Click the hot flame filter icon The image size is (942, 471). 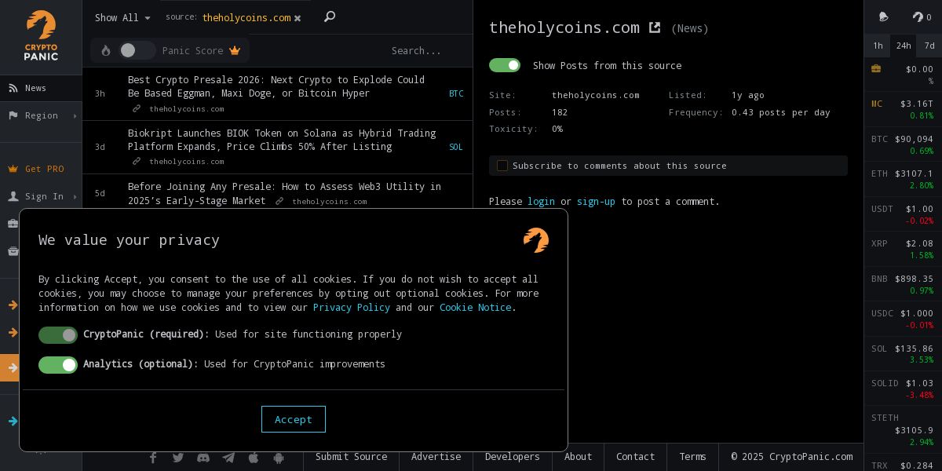tap(106, 50)
